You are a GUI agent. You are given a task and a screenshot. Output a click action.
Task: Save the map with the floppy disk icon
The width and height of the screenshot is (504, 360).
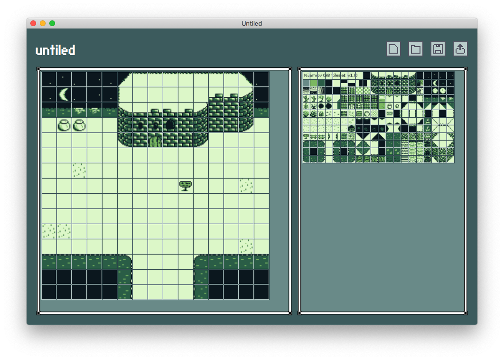[x=438, y=48]
